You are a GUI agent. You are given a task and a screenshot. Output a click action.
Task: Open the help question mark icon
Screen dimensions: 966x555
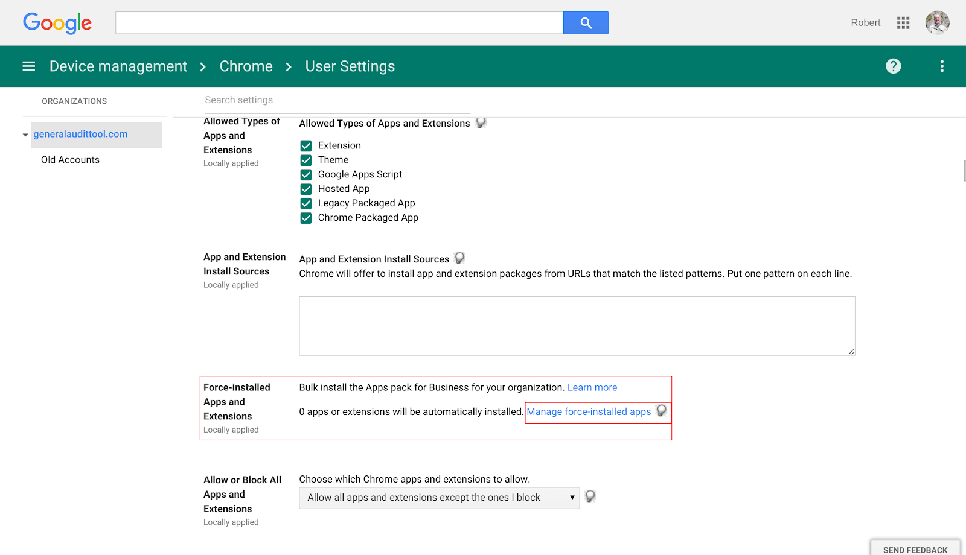point(894,66)
